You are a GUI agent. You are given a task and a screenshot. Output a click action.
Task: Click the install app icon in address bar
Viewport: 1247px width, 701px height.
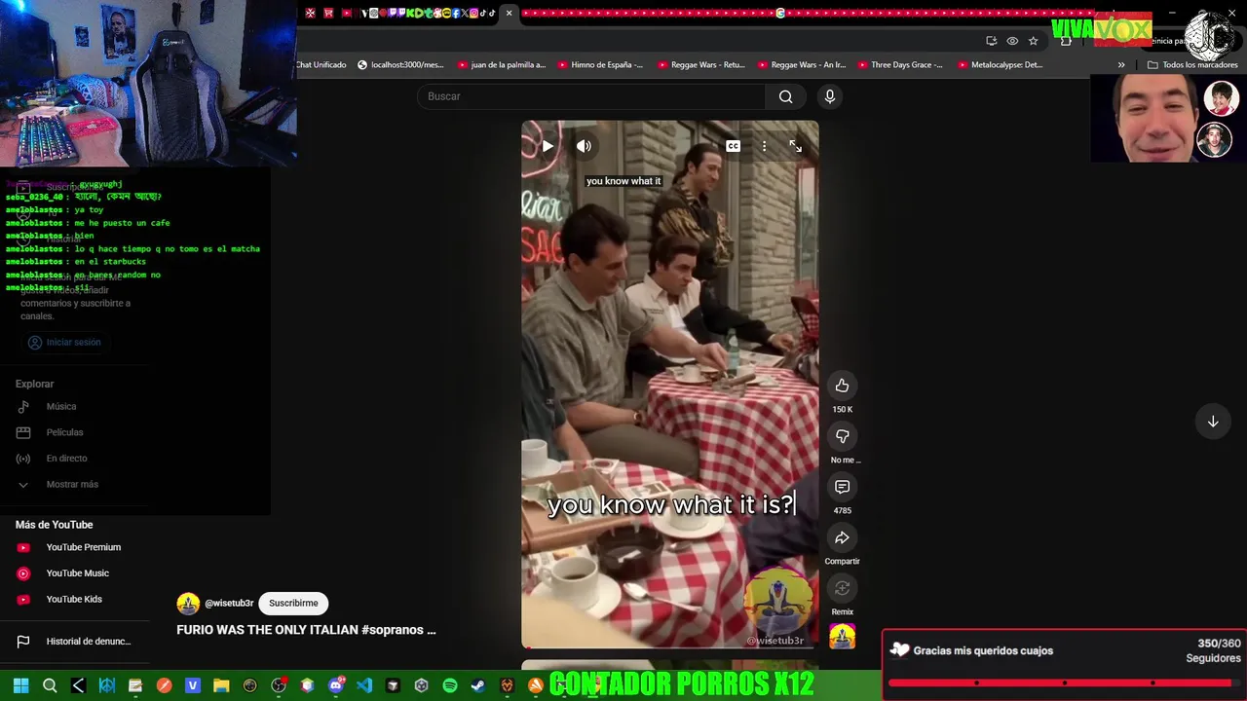tap(991, 41)
